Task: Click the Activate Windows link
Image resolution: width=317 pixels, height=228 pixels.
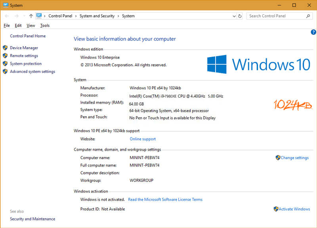Action: click(x=294, y=209)
